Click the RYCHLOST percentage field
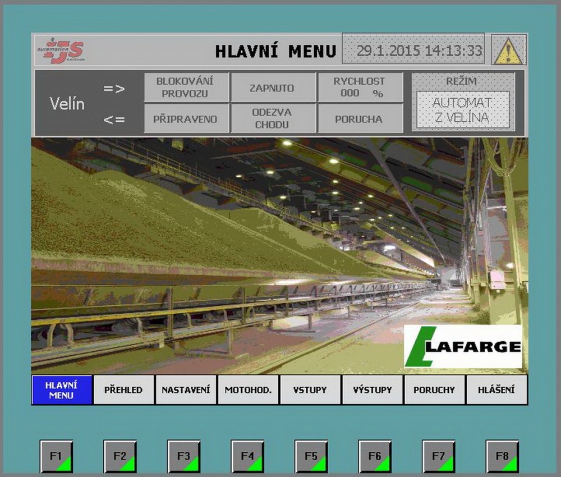The image size is (561, 477). [x=359, y=88]
